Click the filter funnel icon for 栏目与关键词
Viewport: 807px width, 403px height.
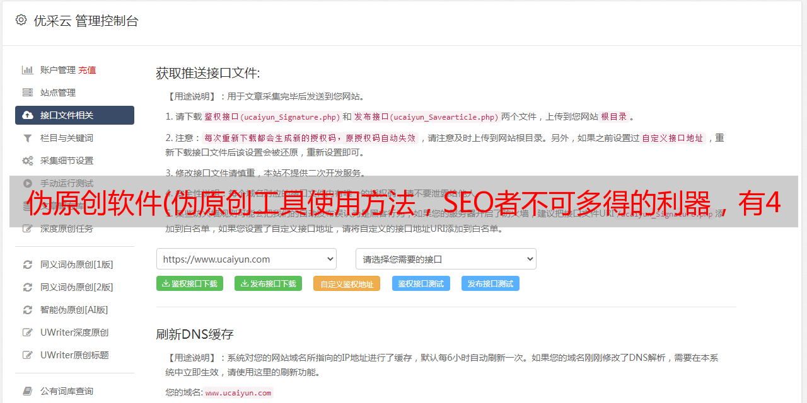28,138
